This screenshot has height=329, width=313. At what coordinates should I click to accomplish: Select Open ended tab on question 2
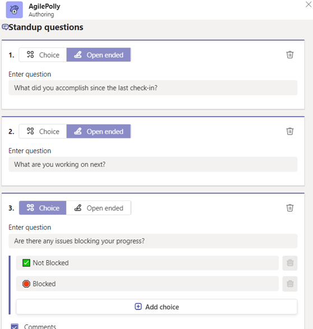pyautogui.click(x=99, y=131)
